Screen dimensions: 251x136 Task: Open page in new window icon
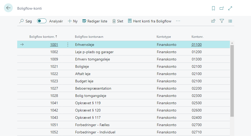pos(222,8)
